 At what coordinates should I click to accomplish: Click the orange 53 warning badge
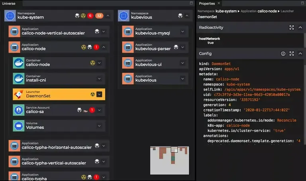tap(99, 16)
